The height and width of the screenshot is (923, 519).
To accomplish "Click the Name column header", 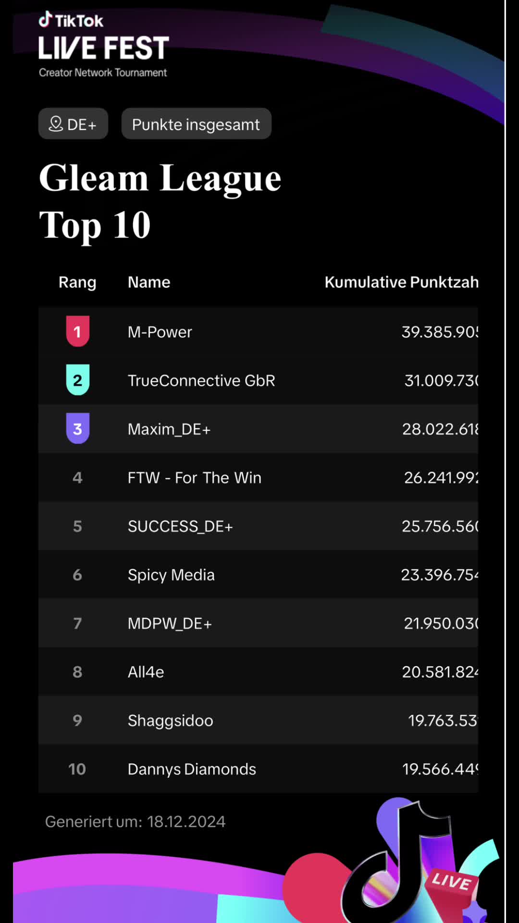I will click(149, 282).
